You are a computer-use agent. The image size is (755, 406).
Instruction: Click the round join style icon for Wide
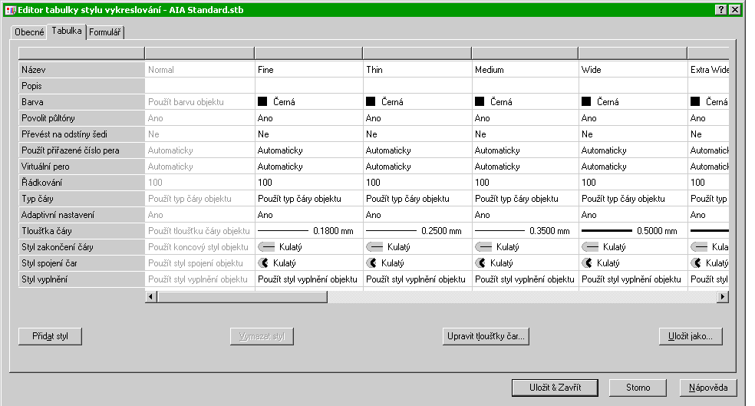coord(588,263)
